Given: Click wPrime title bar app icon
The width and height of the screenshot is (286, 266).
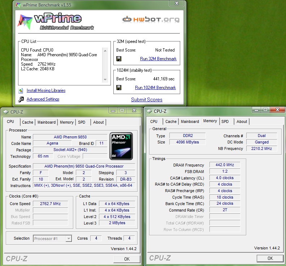Looking at the screenshot, I should tap(18, 5).
